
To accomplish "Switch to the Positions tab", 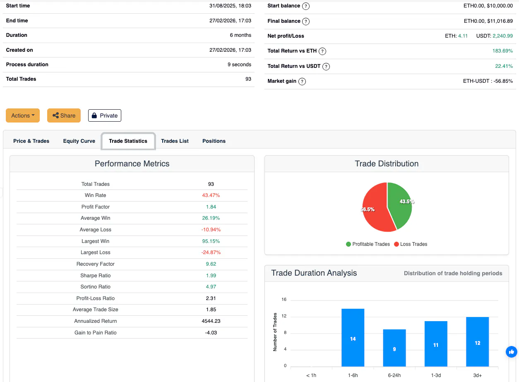I will (214, 141).
